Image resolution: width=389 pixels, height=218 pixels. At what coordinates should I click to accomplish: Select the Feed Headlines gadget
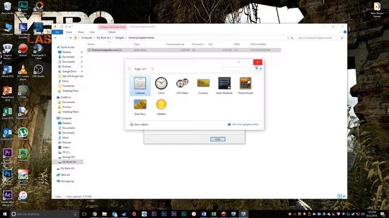[224, 85]
